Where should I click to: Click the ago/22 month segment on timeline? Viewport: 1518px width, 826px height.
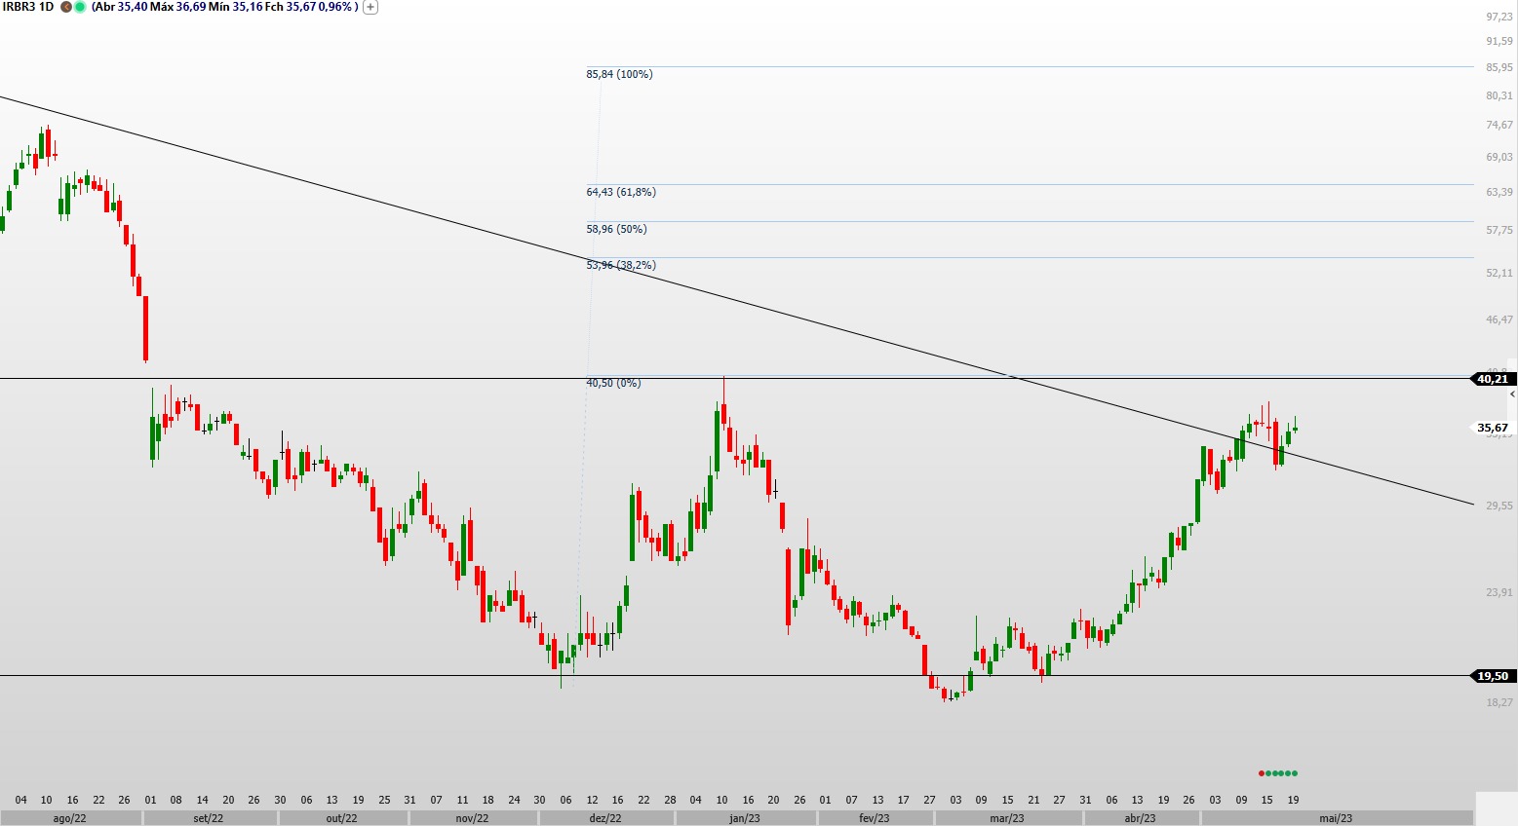pyautogui.click(x=69, y=818)
